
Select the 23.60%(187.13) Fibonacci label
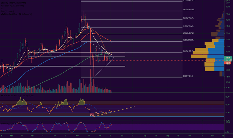[x=188, y=51]
